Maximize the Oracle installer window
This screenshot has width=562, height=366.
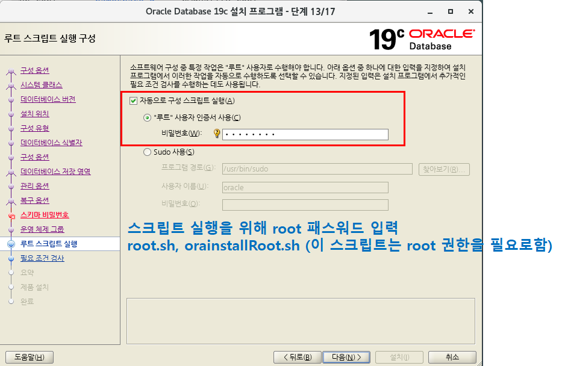tap(451, 11)
